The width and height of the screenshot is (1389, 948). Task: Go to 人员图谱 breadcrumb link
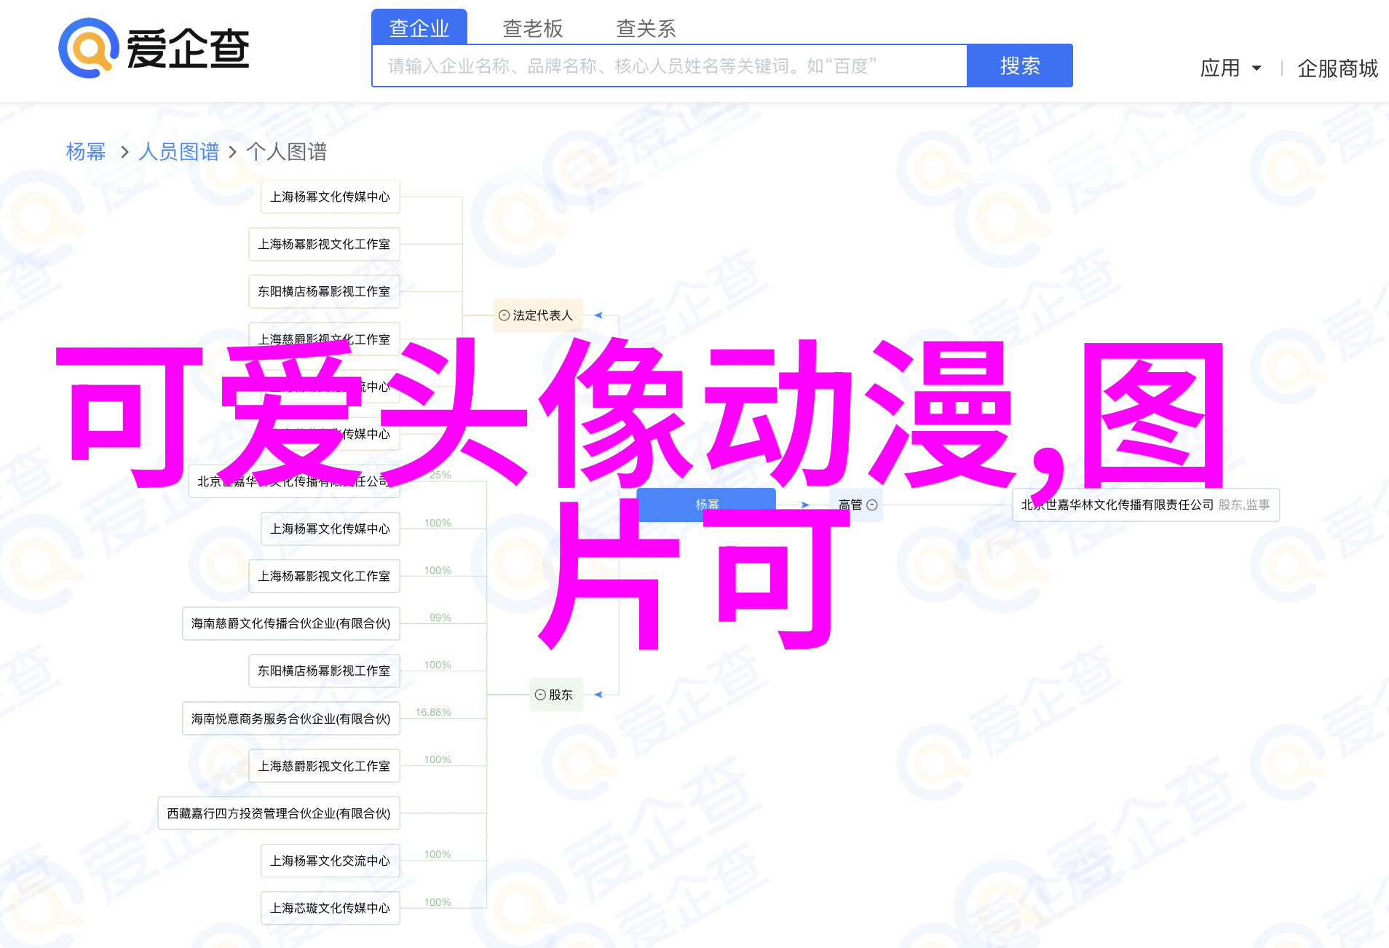[x=178, y=151]
